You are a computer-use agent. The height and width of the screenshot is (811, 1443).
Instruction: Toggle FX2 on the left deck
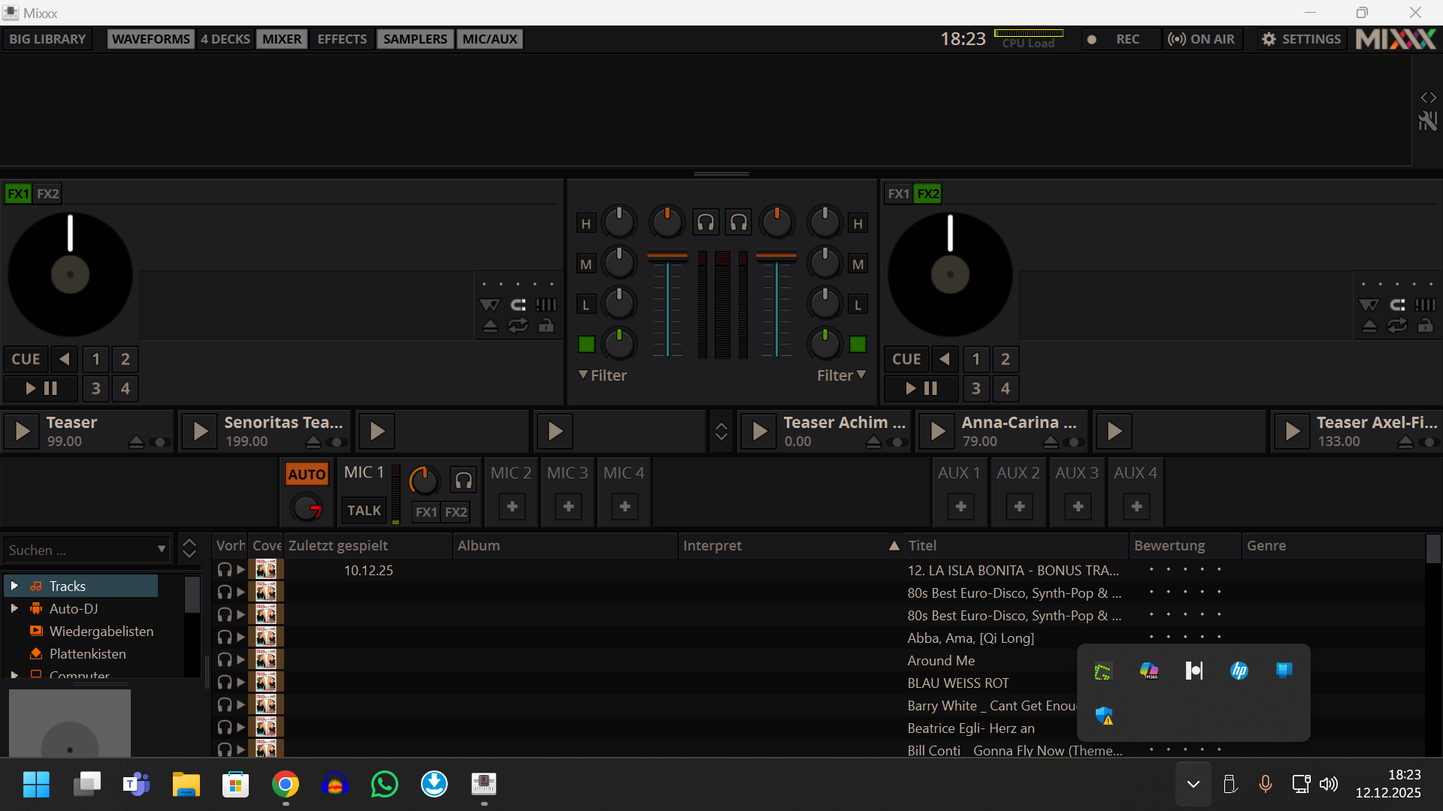click(47, 194)
